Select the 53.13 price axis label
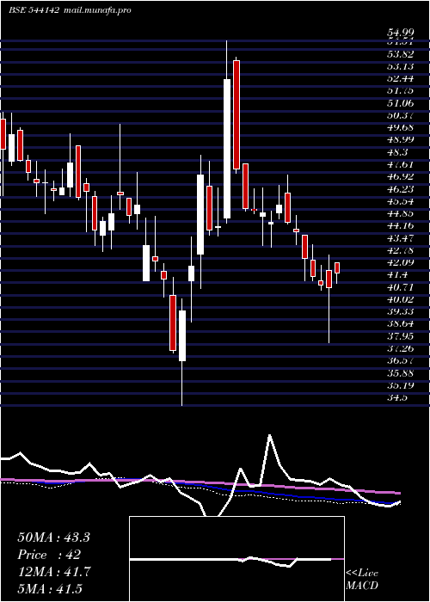This screenshot has height=602, width=430. click(400, 66)
